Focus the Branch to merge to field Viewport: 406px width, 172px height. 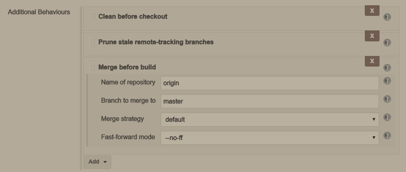pyautogui.click(x=270, y=101)
